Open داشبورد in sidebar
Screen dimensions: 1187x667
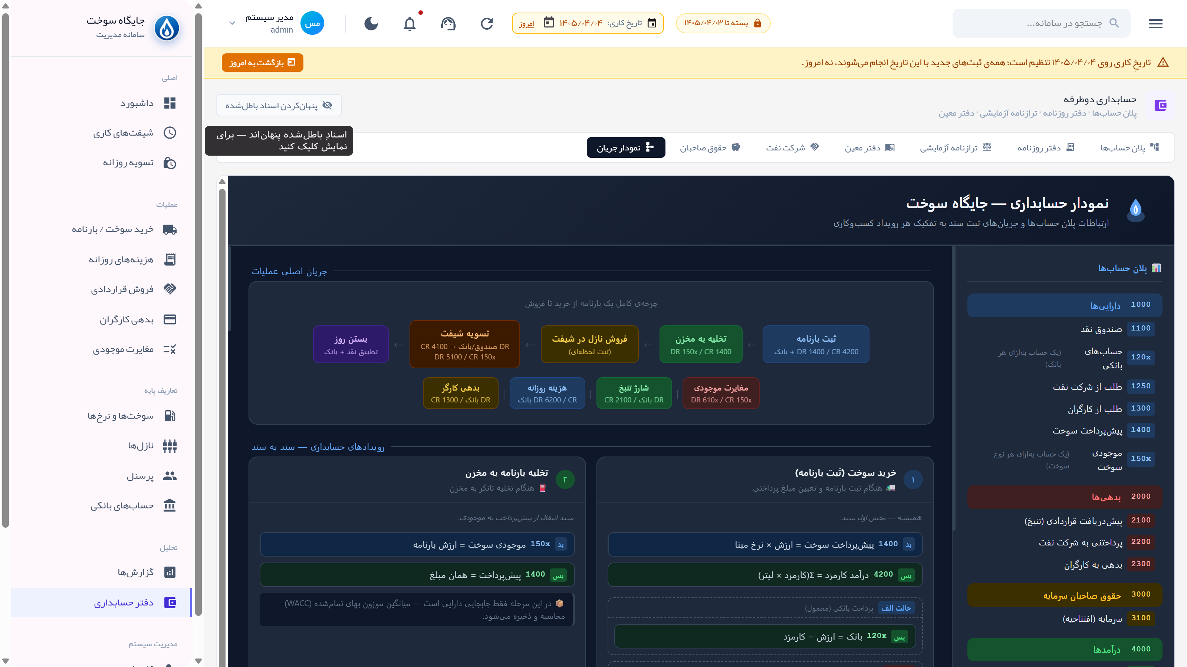[x=101, y=103]
